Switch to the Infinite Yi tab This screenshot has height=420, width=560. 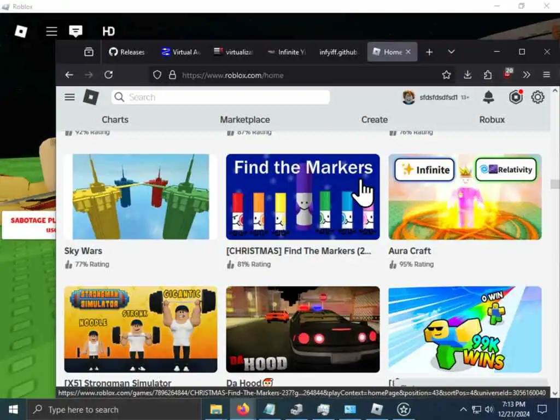(x=287, y=52)
